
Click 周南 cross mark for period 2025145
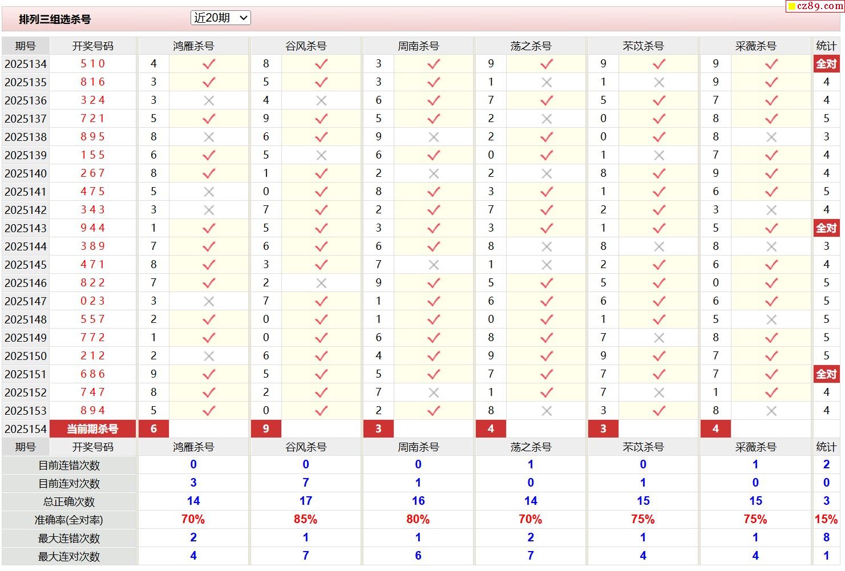click(434, 265)
